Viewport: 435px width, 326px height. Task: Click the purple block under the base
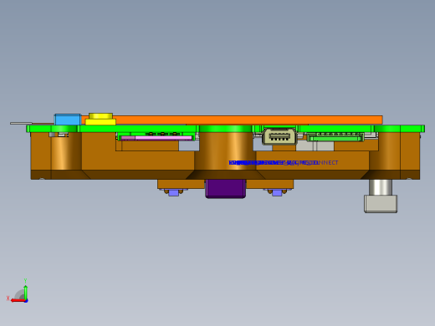coord(226,189)
